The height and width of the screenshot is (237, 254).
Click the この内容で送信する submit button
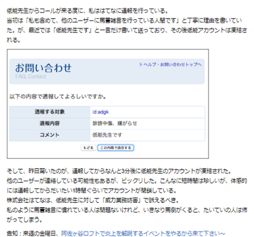click(115, 148)
